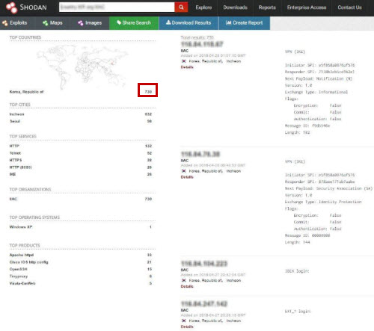Open the Reports menu item
The height and width of the screenshot is (331, 374).
(267, 7)
